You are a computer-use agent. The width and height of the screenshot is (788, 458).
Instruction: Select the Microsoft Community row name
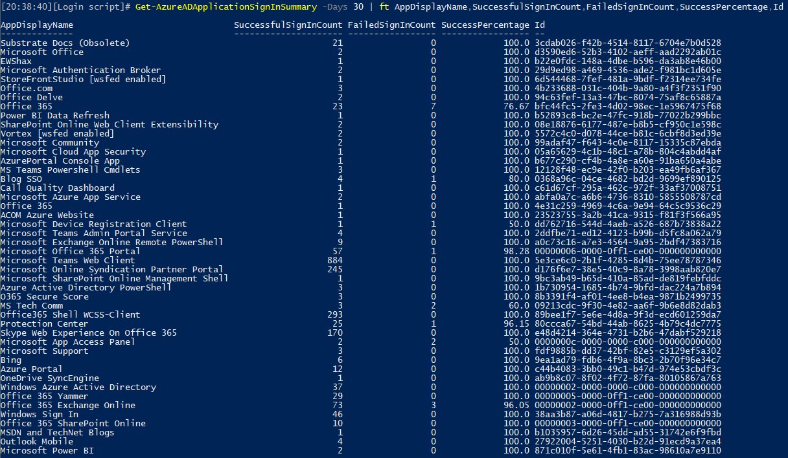[x=50, y=142]
